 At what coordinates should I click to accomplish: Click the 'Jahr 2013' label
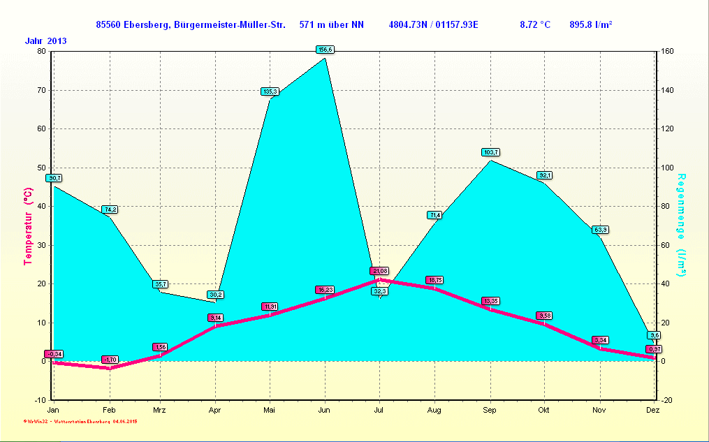click(46, 40)
